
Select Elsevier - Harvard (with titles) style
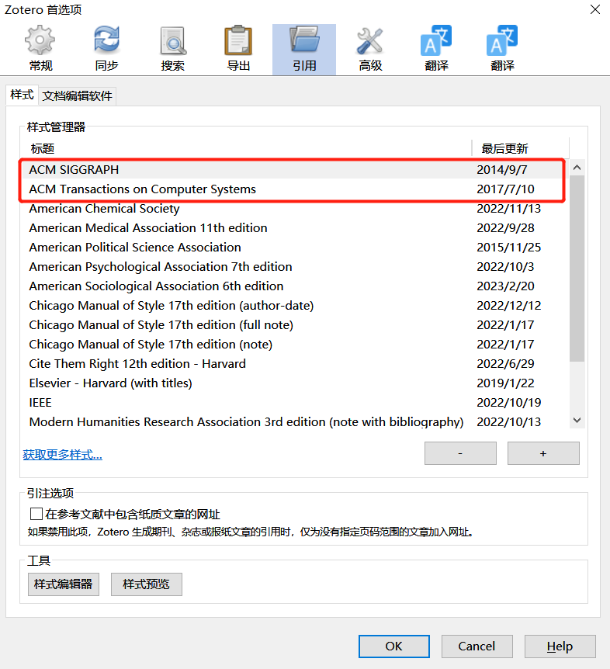[294, 383]
